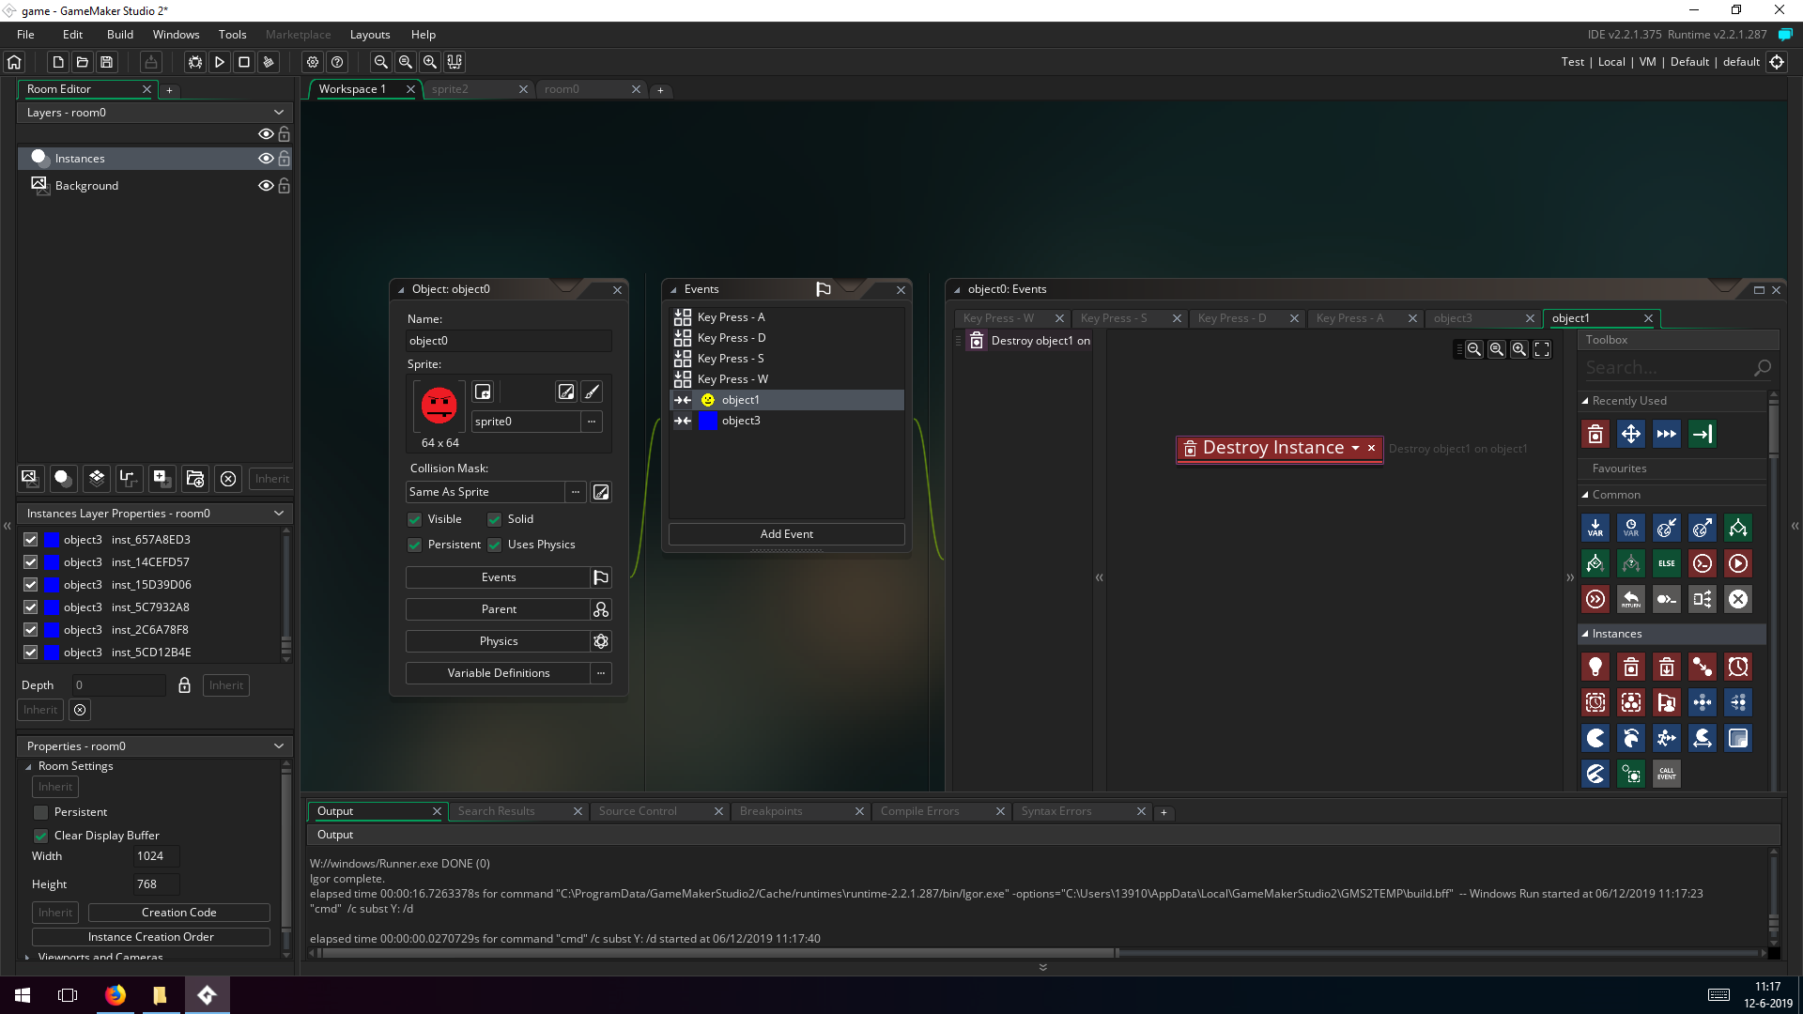The height and width of the screenshot is (1014, 1803).
Task: Click the Assign Variable icon in the Common toolbox
Action: coord(1595,529)
